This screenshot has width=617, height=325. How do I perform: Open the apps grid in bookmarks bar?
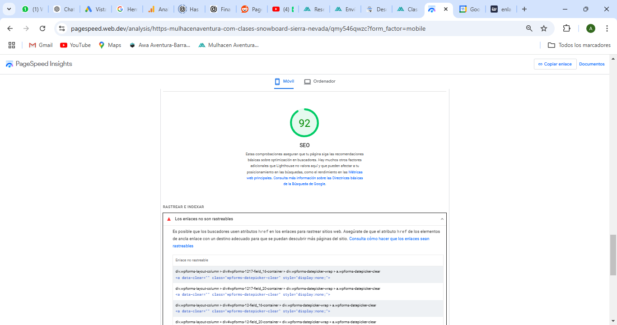click(x=12, y=45)
